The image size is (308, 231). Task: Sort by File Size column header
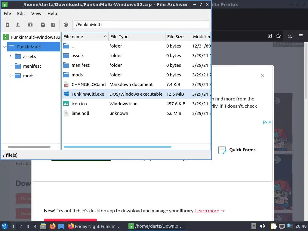click(x=178, y=37)
